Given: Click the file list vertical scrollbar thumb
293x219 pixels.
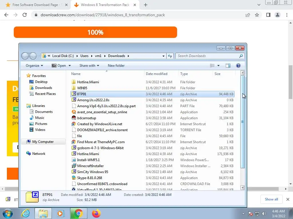Looking at the screenshot, I should click(242, 122).
